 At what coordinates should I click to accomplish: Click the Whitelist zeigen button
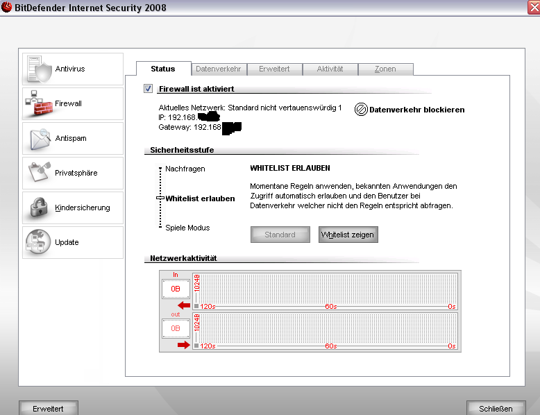point(348,235)
